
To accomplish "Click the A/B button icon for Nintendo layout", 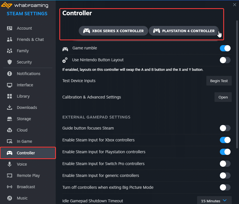I will (x=65, y=60).
